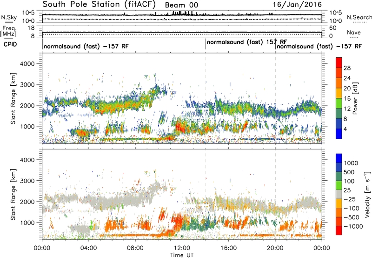The image size is (372, 258).
Task: Click the dashed CPID boundary line near 14:00
Action: [x=206, y=98]
